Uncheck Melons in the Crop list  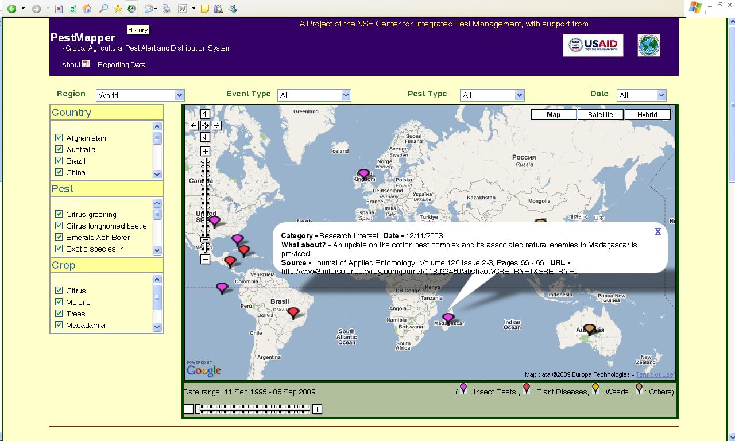pyautogui.click(x=59, y=301)
